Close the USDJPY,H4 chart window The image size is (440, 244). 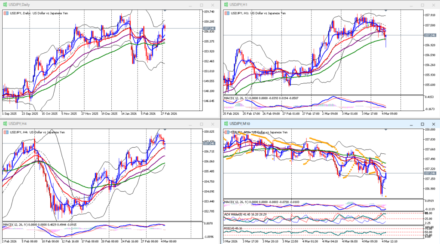212,124
